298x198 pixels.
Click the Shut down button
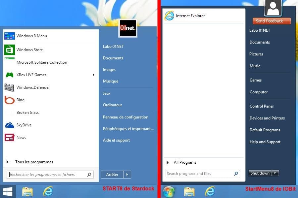(260, 173)
